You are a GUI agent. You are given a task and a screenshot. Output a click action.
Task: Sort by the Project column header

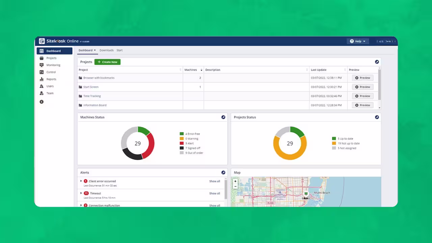[x=130, y=70]
